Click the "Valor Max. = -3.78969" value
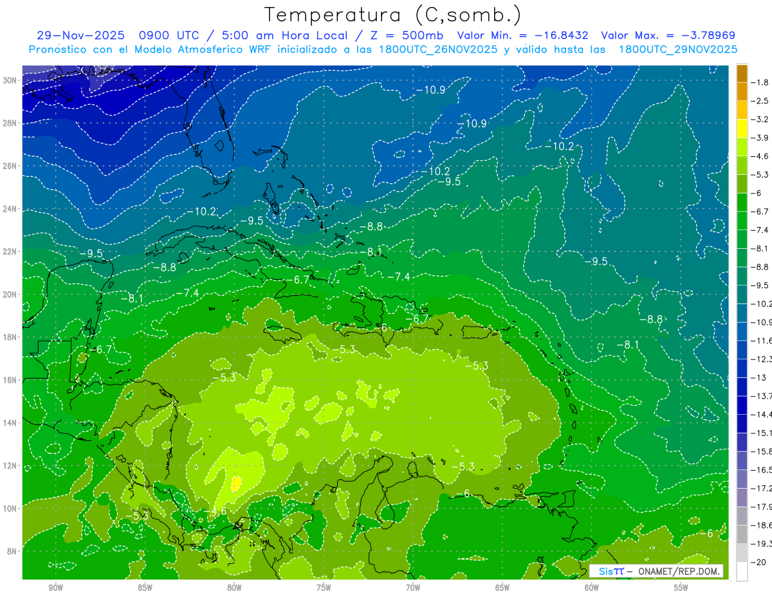This screenshot has width=772, height=596. click(668, 35)
